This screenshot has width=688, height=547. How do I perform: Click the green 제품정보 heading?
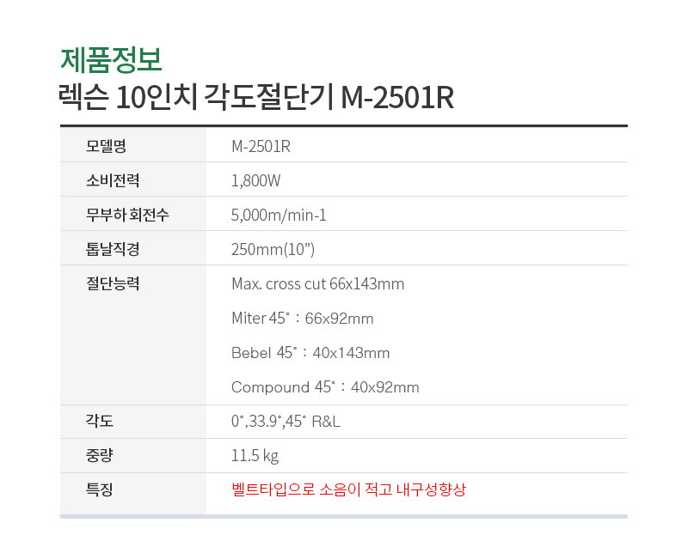tap(112, 60)
